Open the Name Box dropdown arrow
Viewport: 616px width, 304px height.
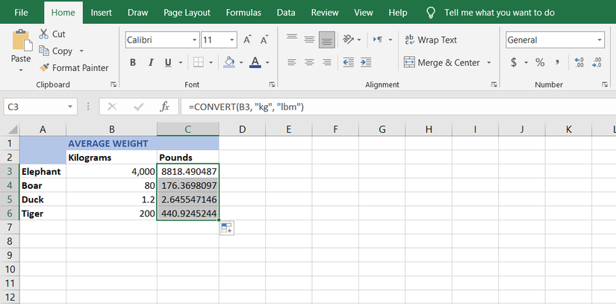[71, 108]
